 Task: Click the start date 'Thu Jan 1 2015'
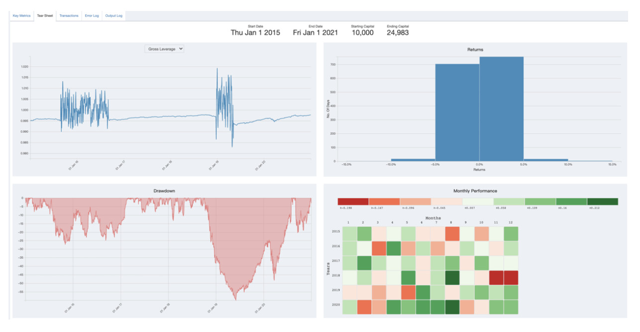[x=255, y=33]
